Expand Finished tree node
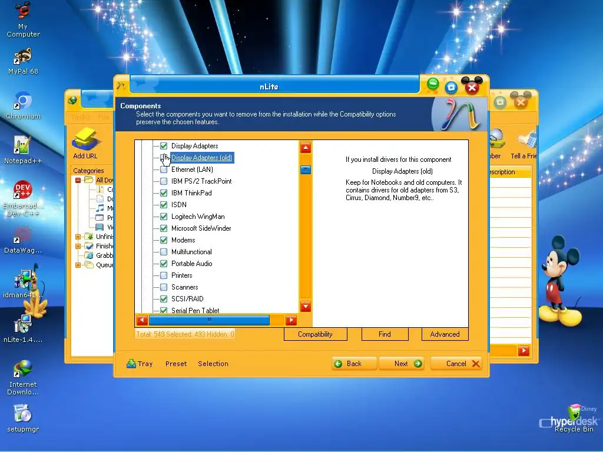The height and width of the screenshot is (452, 603). pyautogui.click(x=78, y=246)
